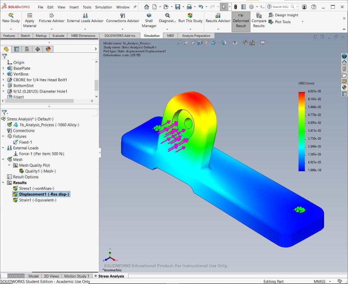Screen dimensions: 348x284
Task: Click the Home icon in the quick access toolbar
Action: (x=146, y=7)
